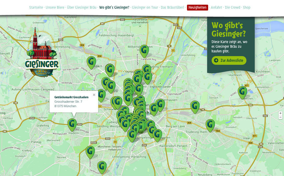Click the Englischer Garten map label
284x176 pixels.
tap(160, 87)
